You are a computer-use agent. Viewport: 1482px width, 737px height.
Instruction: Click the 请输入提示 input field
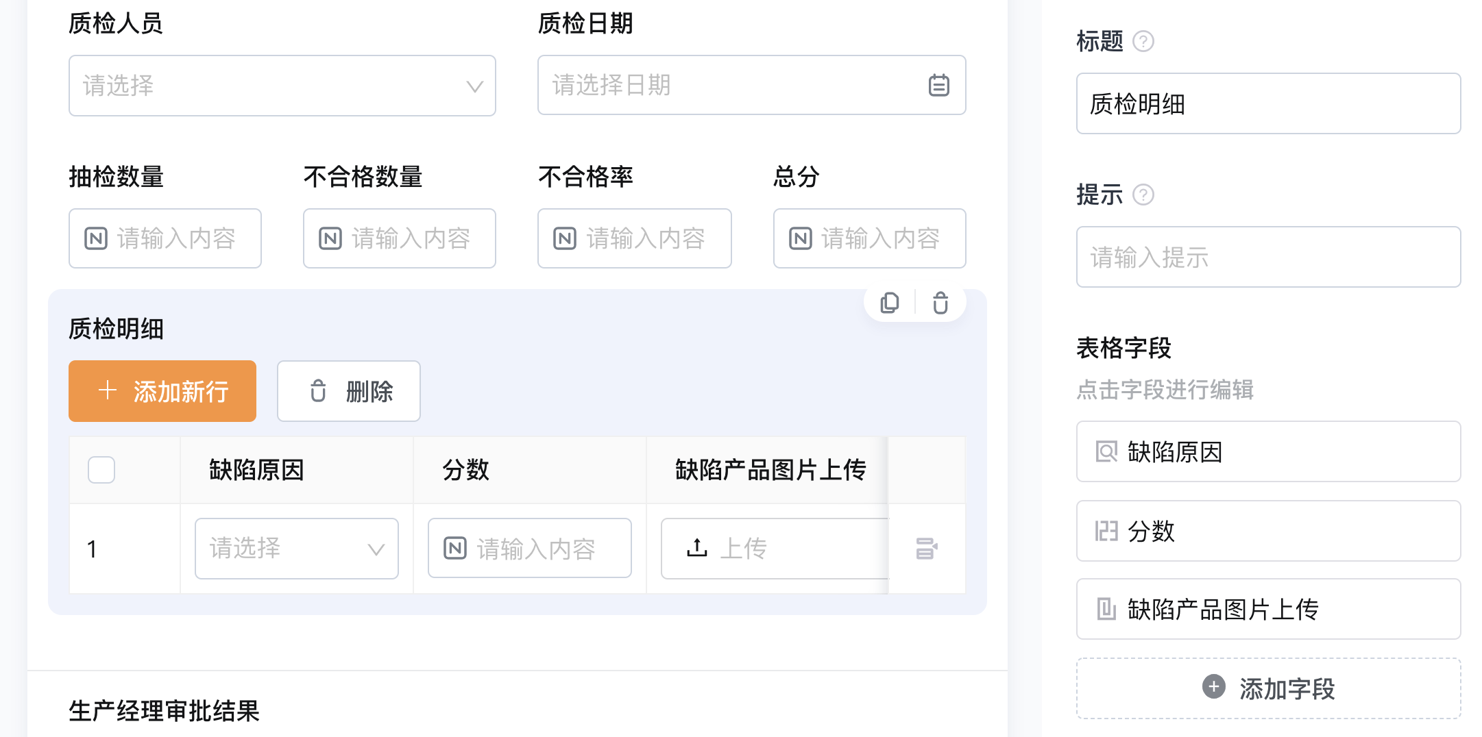(1268, 258)
